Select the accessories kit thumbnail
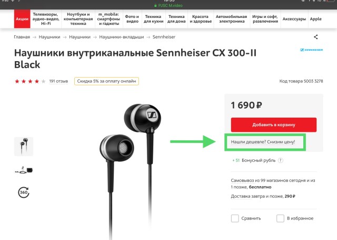 pos(24,170)
